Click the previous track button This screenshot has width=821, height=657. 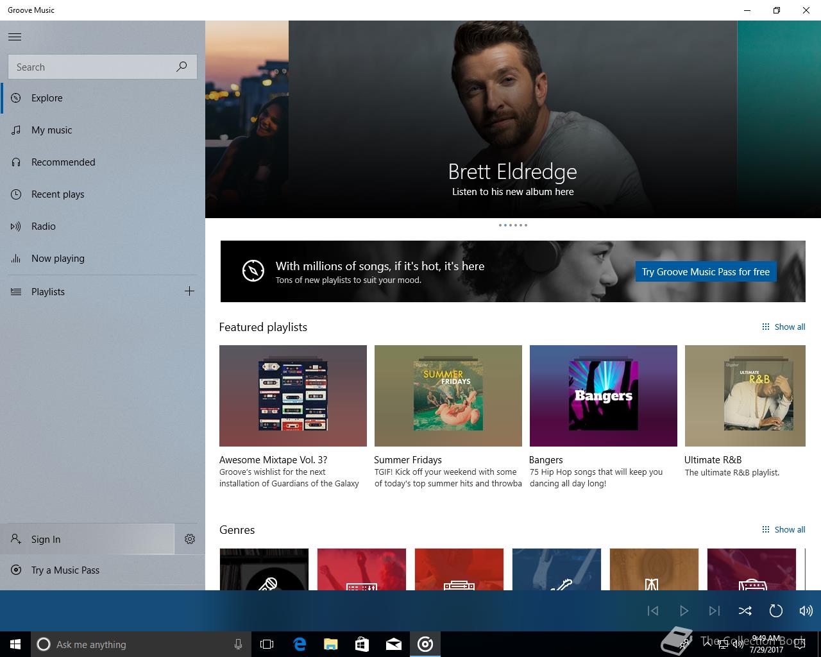[653, 611]
